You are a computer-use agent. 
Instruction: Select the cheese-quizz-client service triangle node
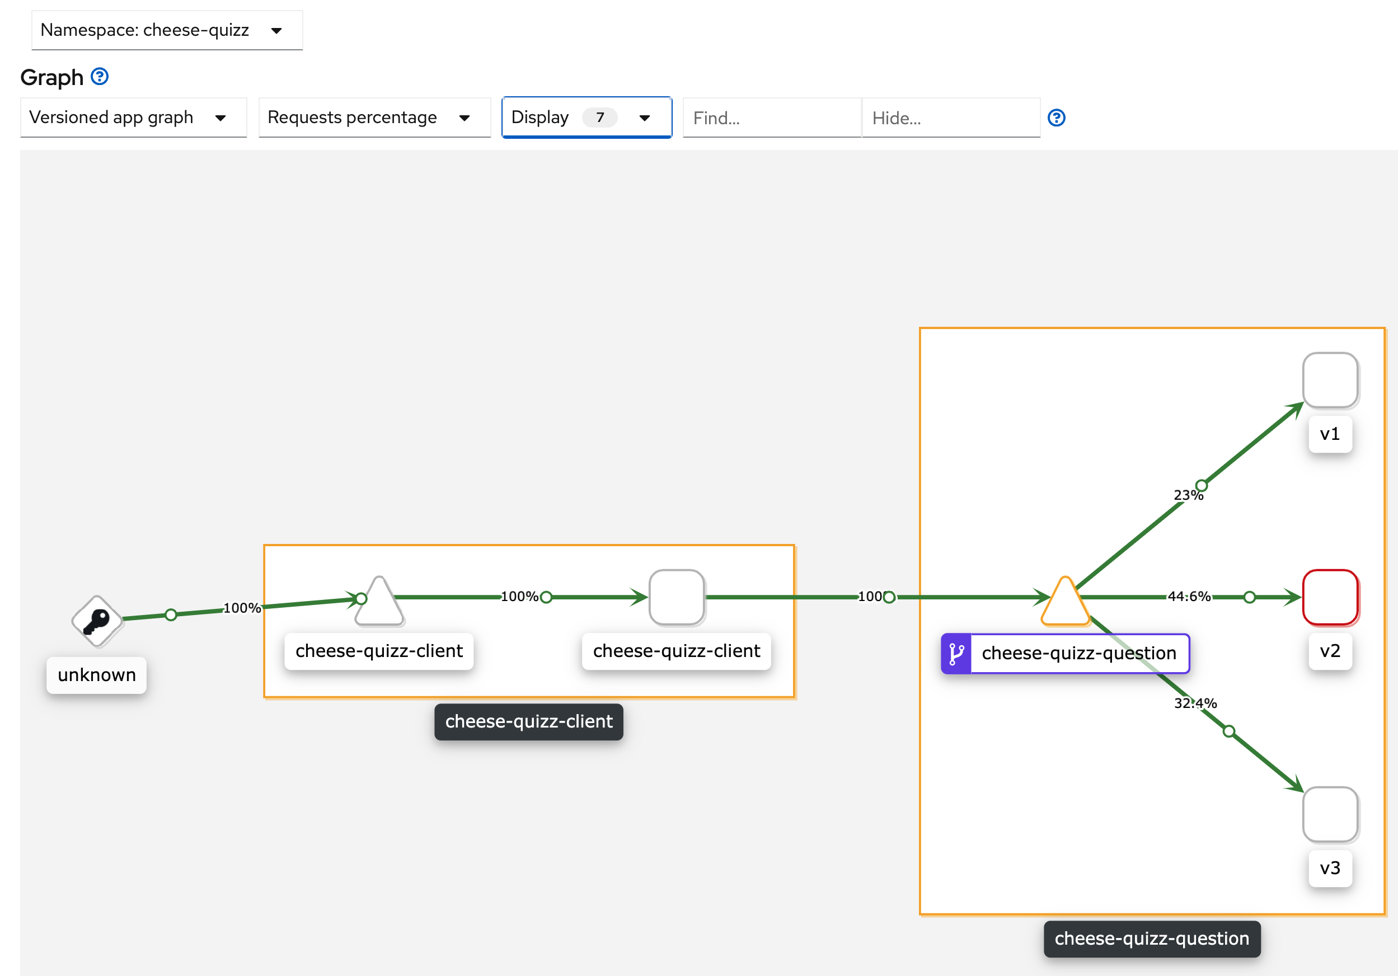[379, 604]
